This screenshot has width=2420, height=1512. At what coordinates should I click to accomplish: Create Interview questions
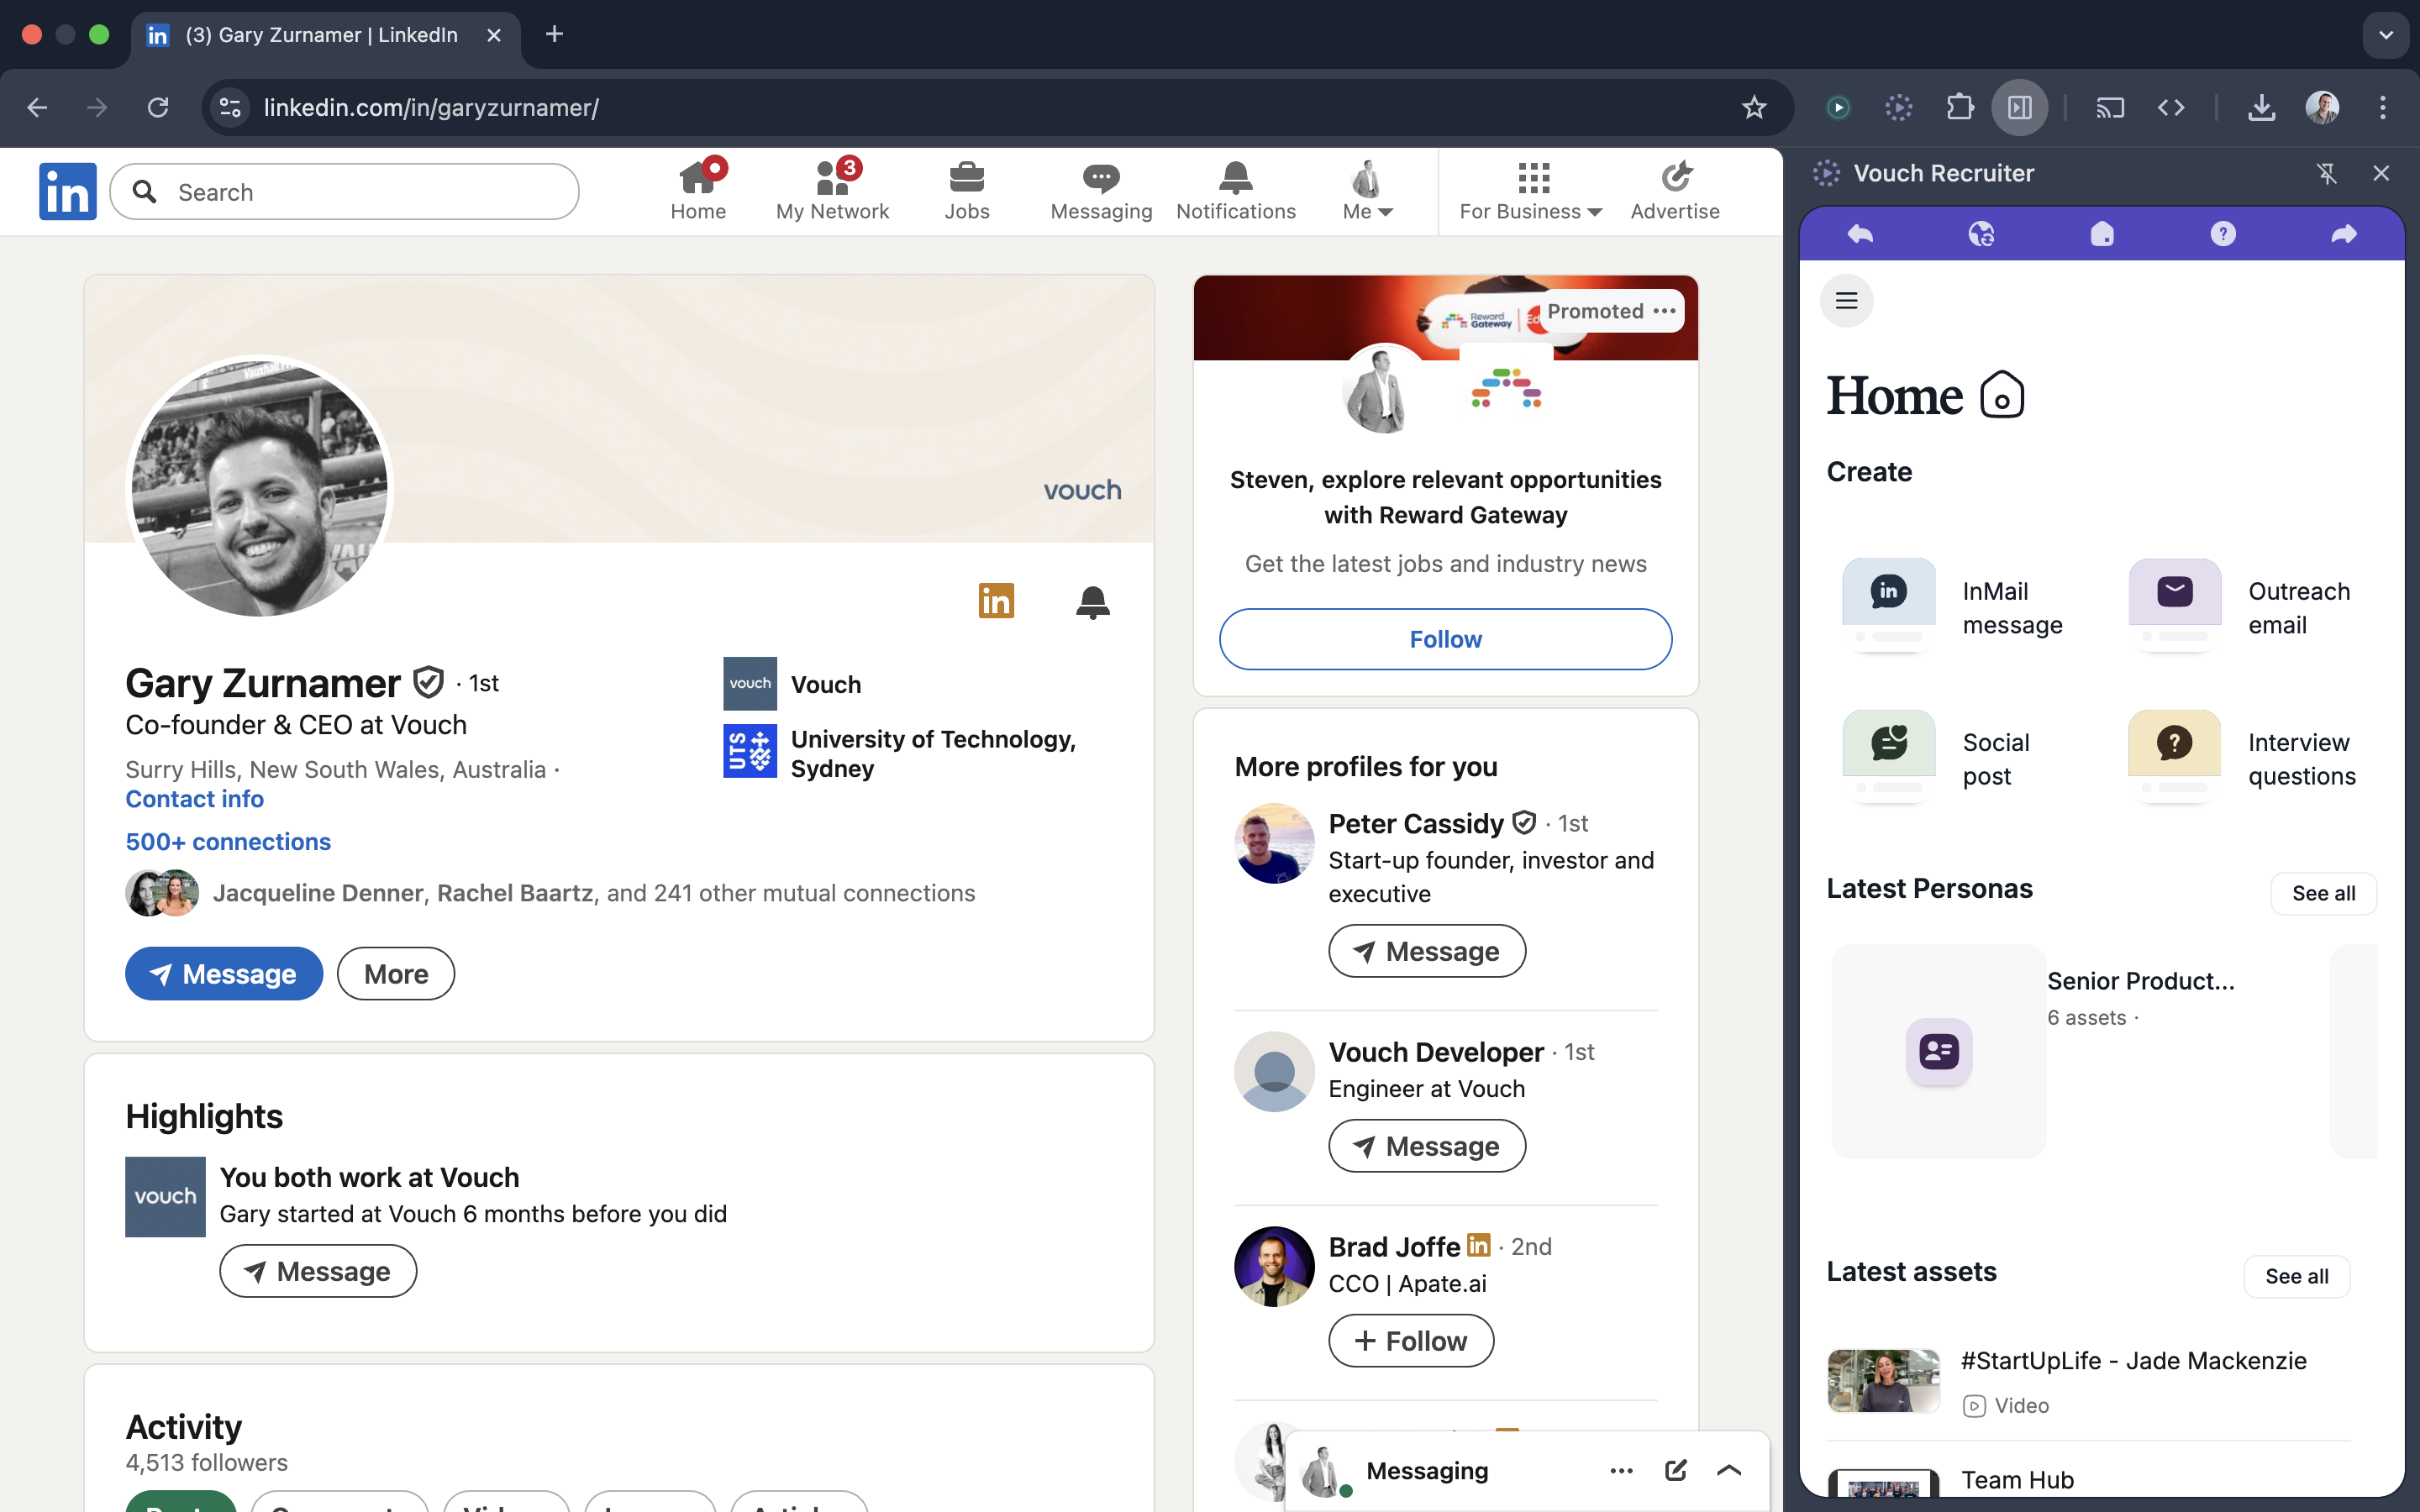point(2243,759)
